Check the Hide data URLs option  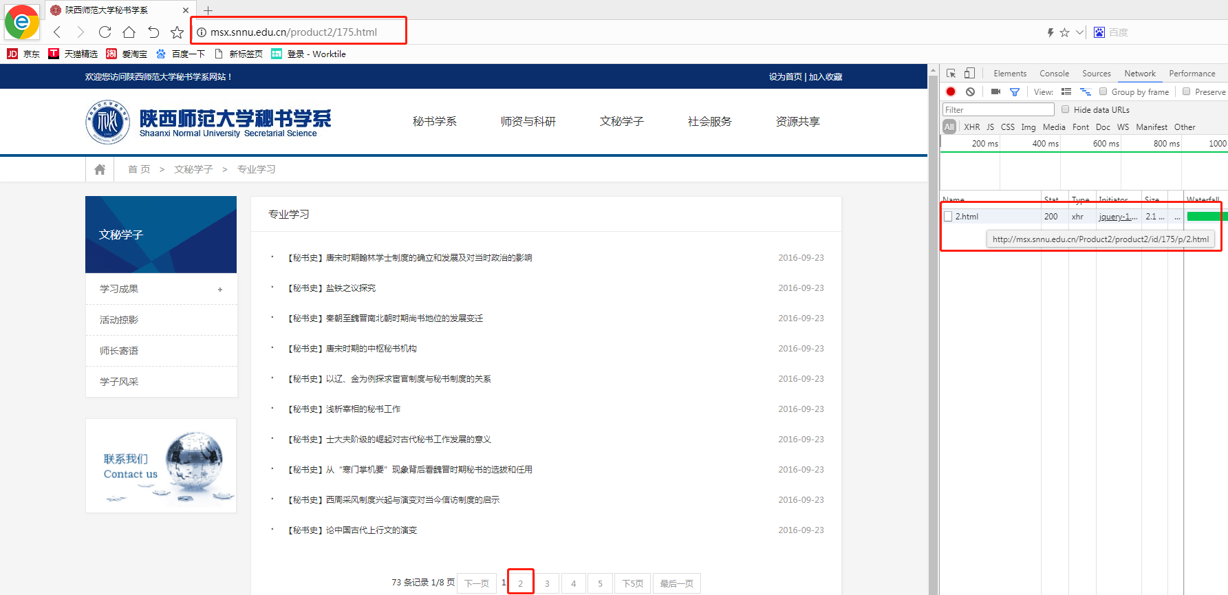1066,109
